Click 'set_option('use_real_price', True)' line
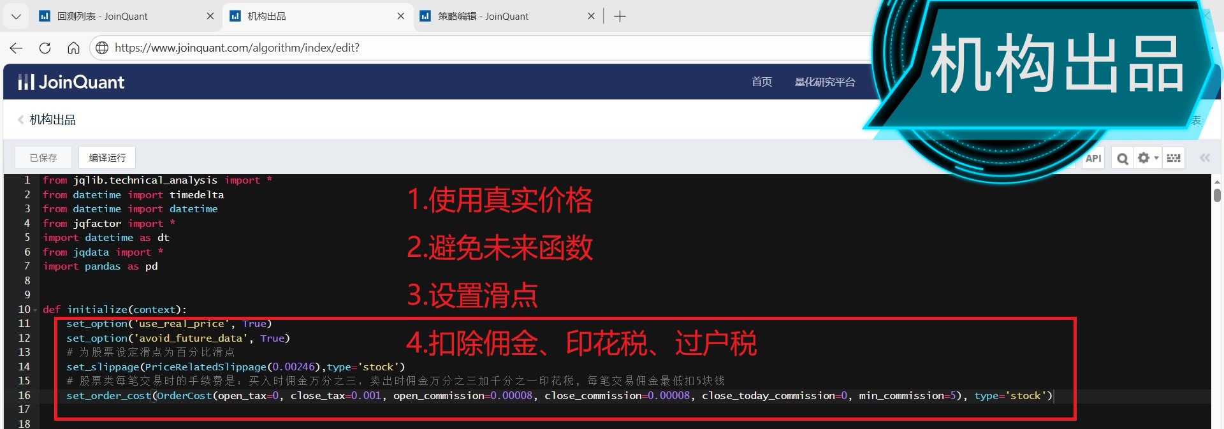Image resolution: width=1224 pixels, height=429 pixels. [x=169, y=324]
